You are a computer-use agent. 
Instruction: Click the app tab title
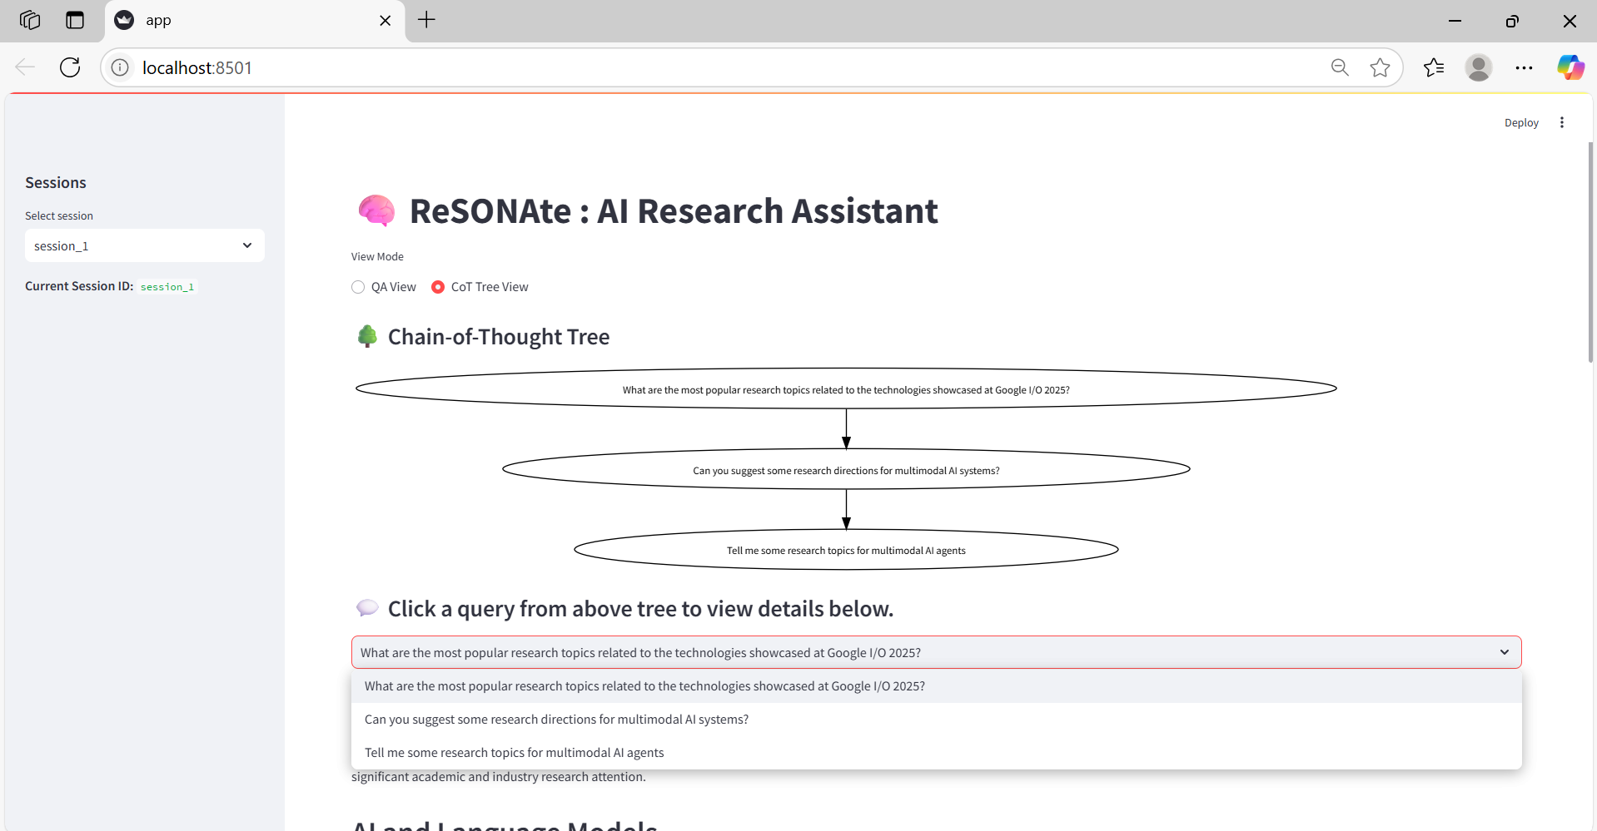[158, 21]
